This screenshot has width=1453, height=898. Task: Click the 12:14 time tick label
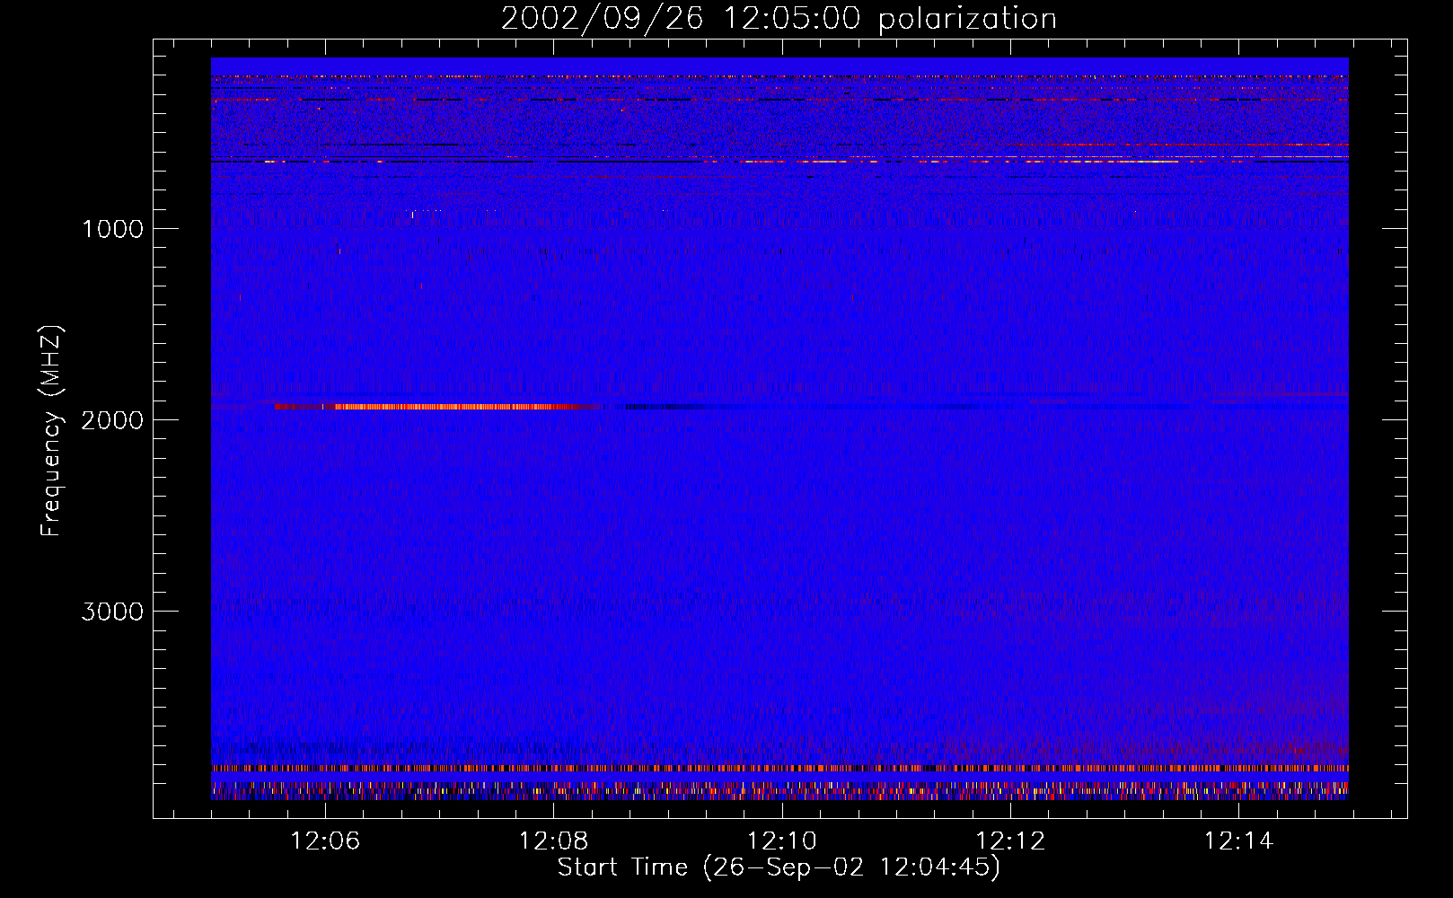[x=1238, y=841]
